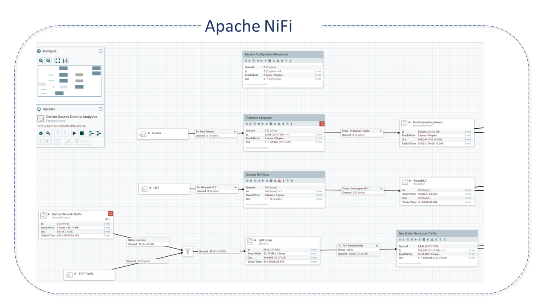Screen dimensions: 543x305
Task: Click the Operate hand icon
Action: pyautogui.click(x=39, y=109)
